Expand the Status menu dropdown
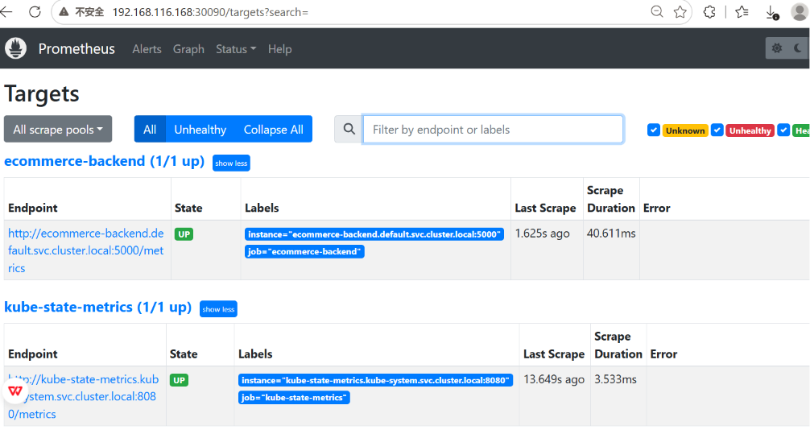 pyautogui.click(x=236, y=49)
